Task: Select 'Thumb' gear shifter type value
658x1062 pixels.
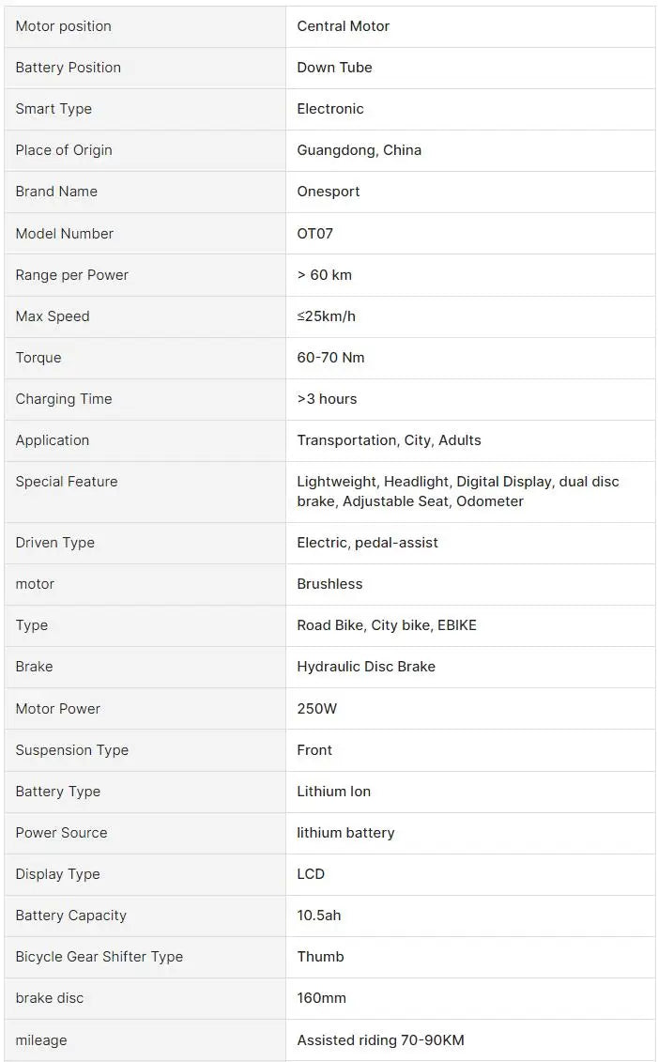Action: point(320,957)
